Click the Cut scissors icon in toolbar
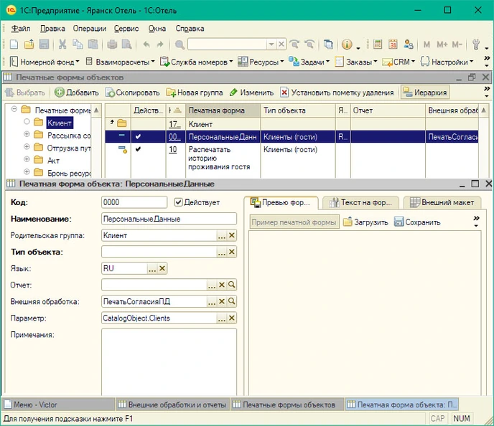The width and height of the screenshot is (494, 426). point(62,44)
